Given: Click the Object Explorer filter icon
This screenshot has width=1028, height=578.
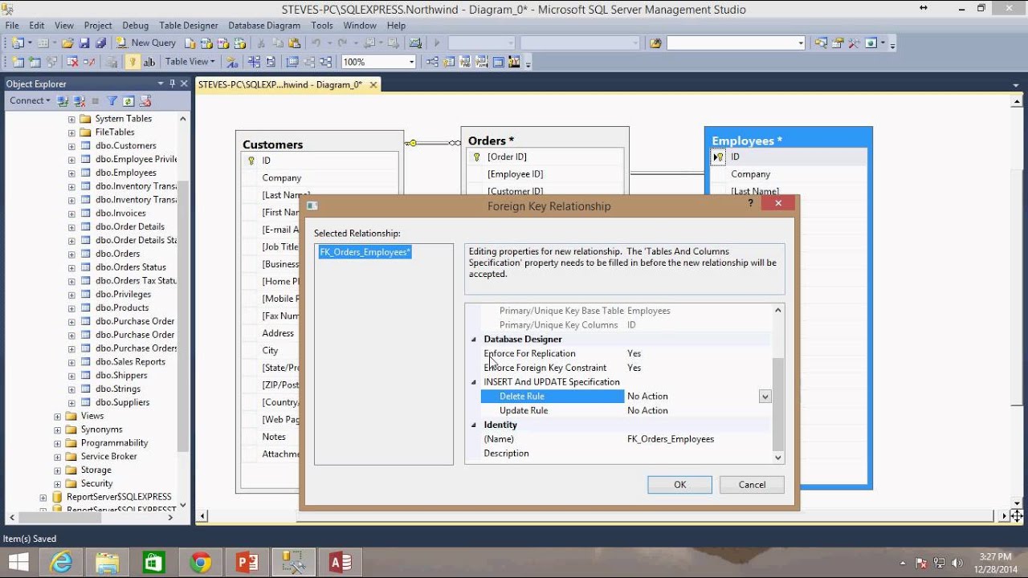Looking at the screenshot, I should (x=112, y=101).
